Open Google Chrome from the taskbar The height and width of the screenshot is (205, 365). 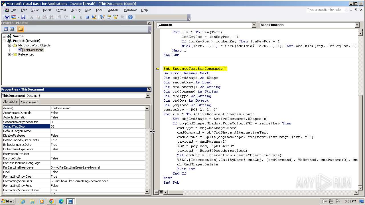tap(51, 201)
